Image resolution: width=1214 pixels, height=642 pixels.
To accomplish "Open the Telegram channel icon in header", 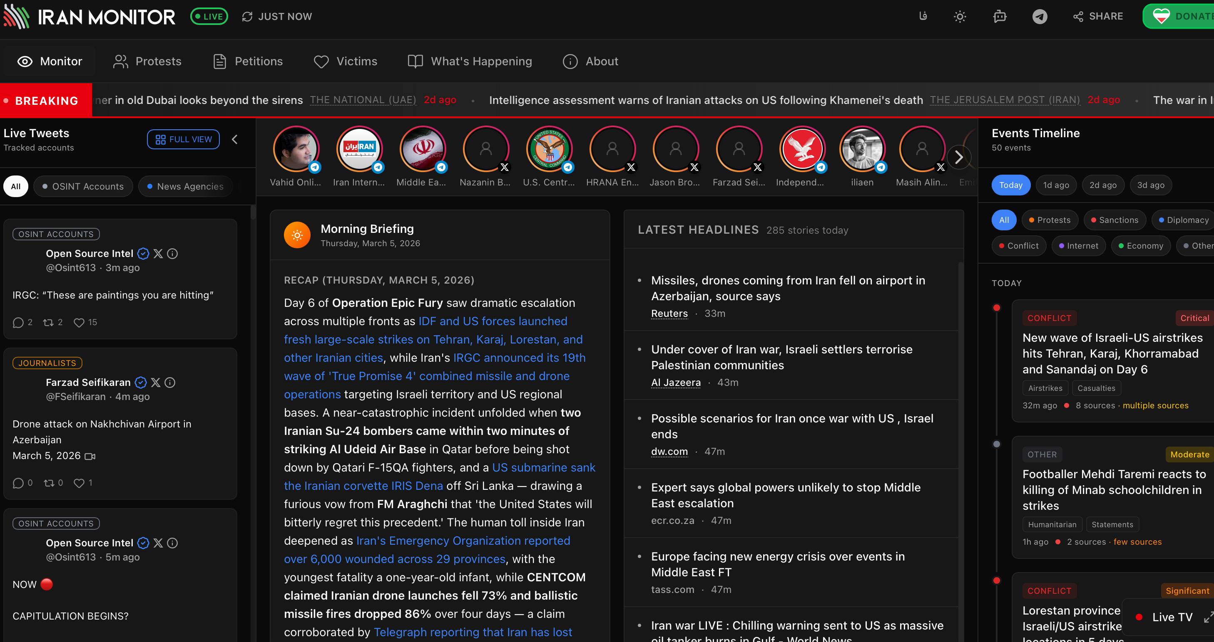I will point(1040,17).
